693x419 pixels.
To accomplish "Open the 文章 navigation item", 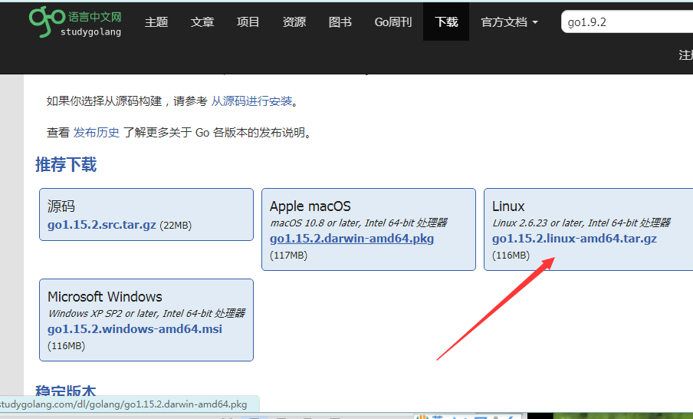I will pyautogui.click(x=202, y=22).
